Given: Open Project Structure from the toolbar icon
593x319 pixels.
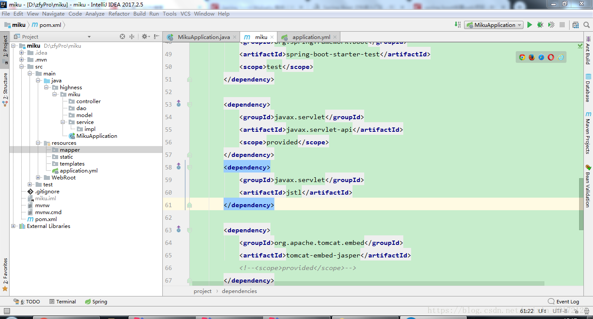Looking at the screenshot, I should tap(576, 25).
